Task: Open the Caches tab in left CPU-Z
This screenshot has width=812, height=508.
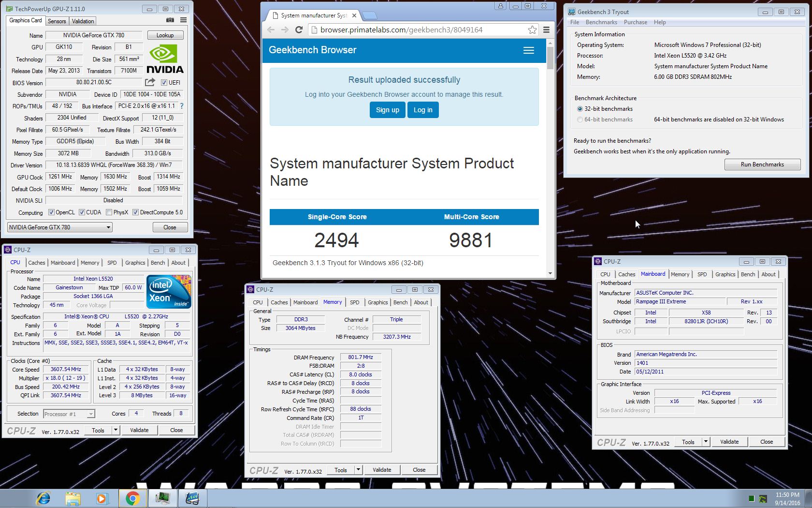Action: point(37,263)
